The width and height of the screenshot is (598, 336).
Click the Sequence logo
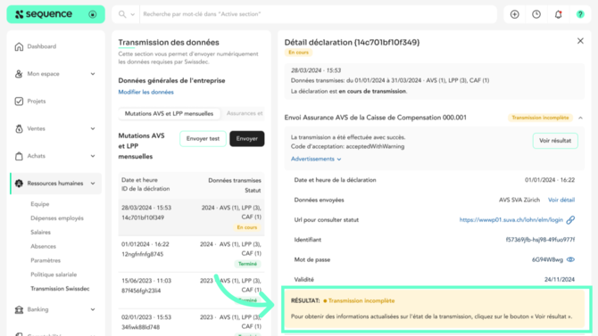44,14
